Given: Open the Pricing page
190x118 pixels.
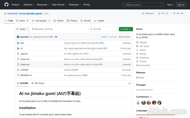Looking at the screenshot, I should coord(87,5).
